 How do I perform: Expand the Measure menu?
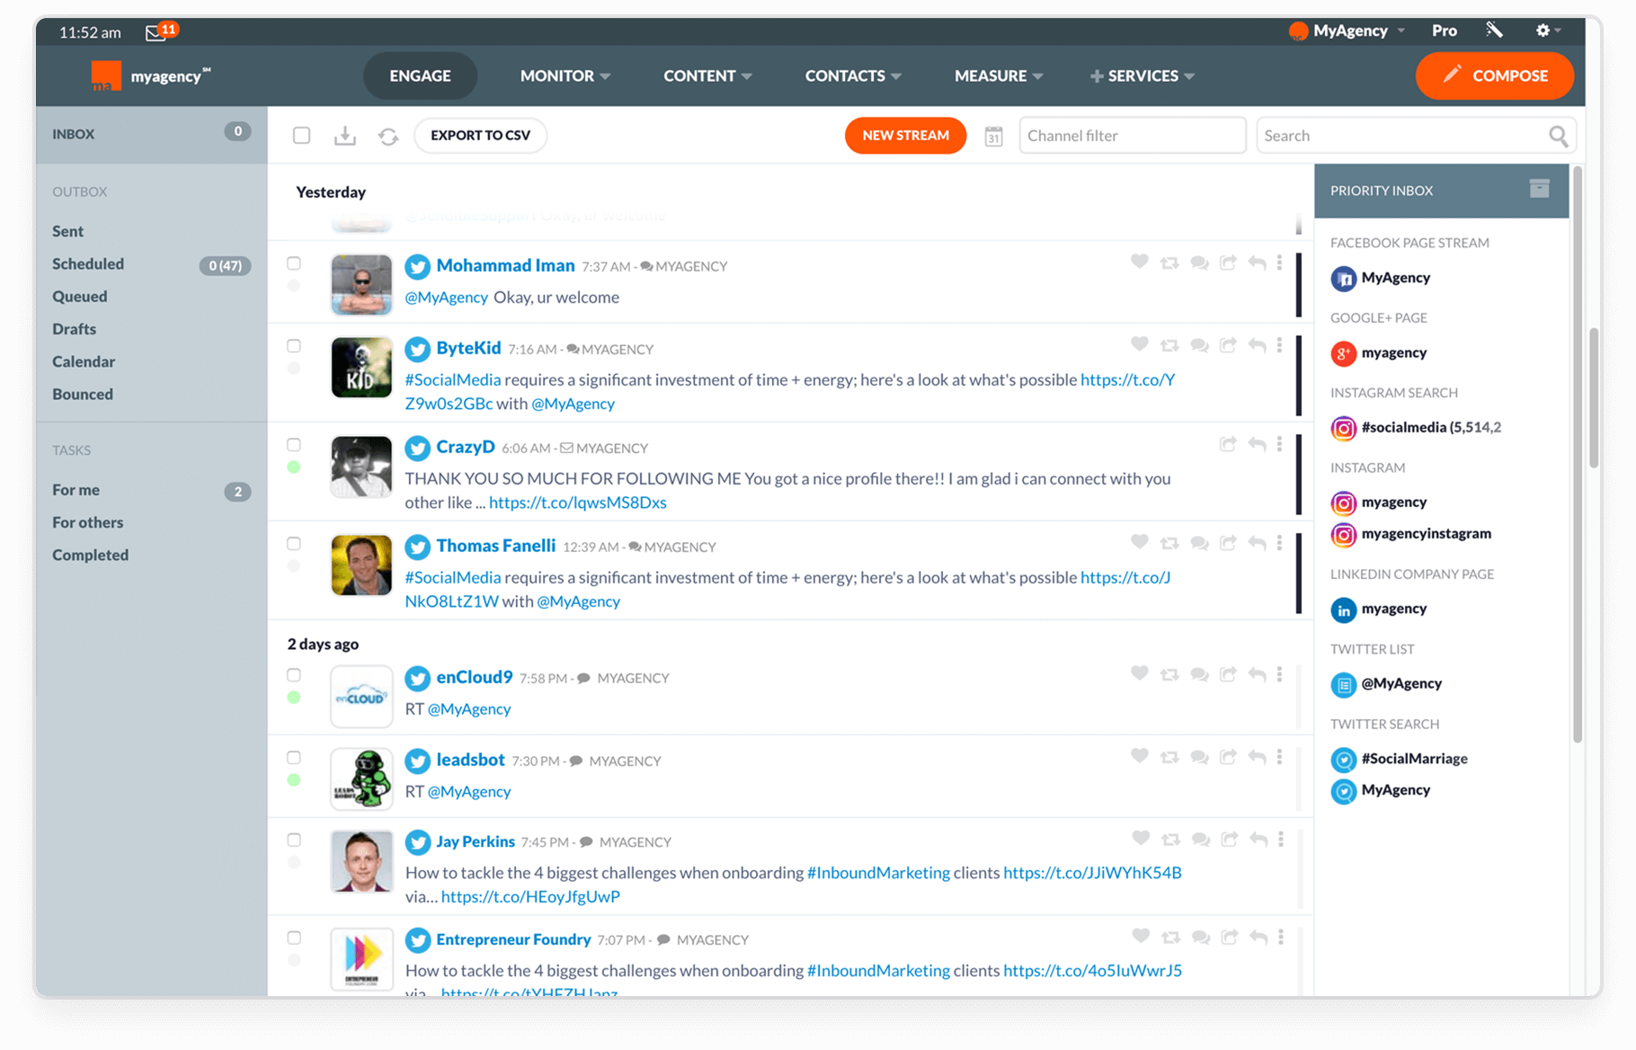coord(998,76)
